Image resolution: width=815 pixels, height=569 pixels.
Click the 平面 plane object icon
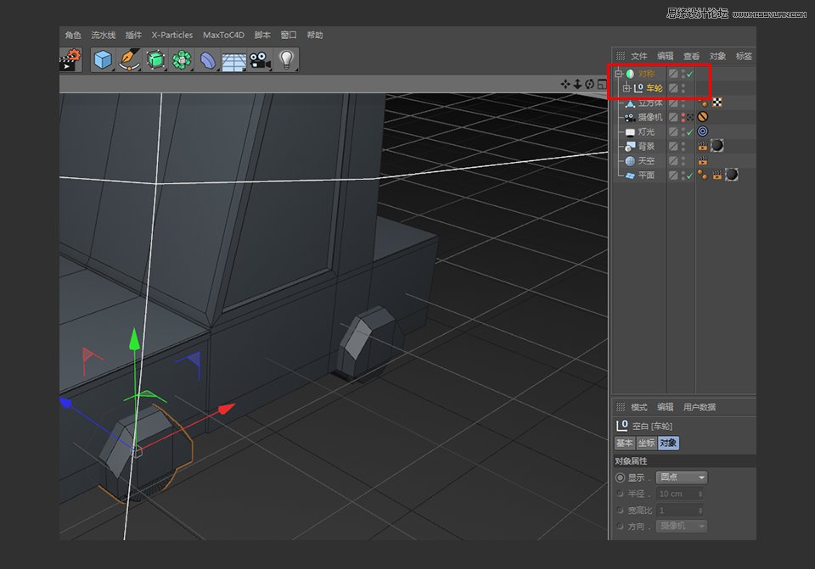(630, 174)
